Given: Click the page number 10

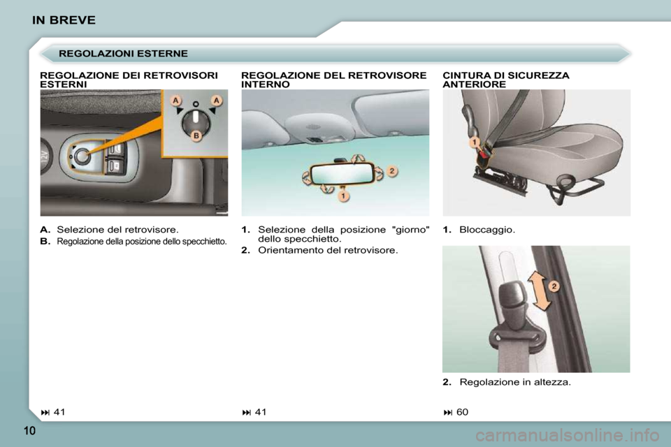Looking at the screenshot, I should [x=29, y=431].
